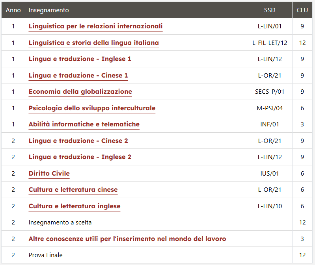Select Lingua e traduzione - Inglese 2

point(80,157)
